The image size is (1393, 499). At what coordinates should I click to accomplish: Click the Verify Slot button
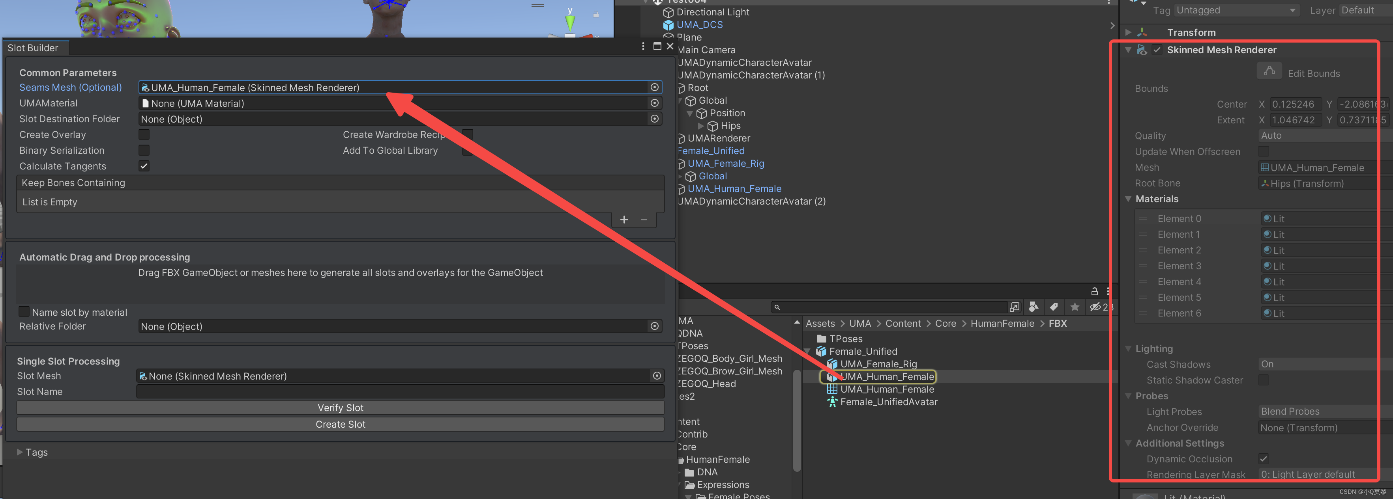pyautogui.click(x=340, y=407)
